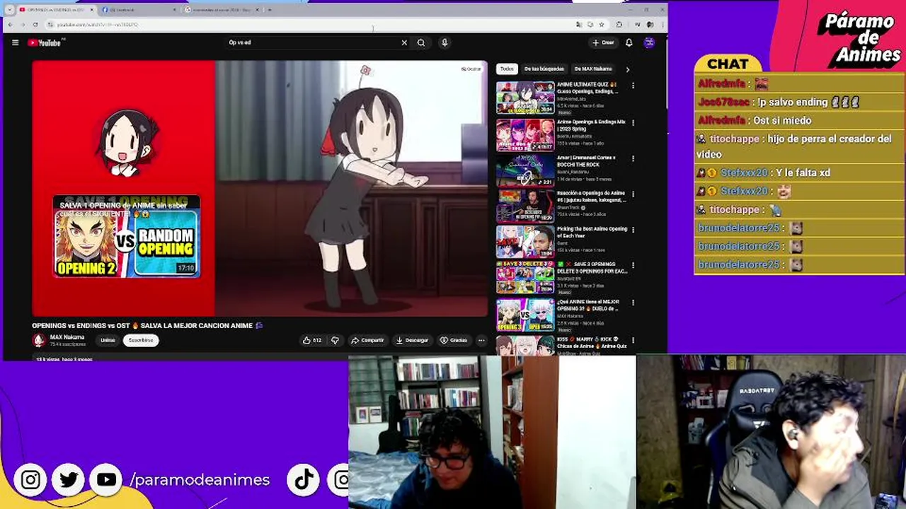Open the suggested SALVA 1 OPENING end-screen card
This screenshot has width=906, height=509.
(127, 237)
